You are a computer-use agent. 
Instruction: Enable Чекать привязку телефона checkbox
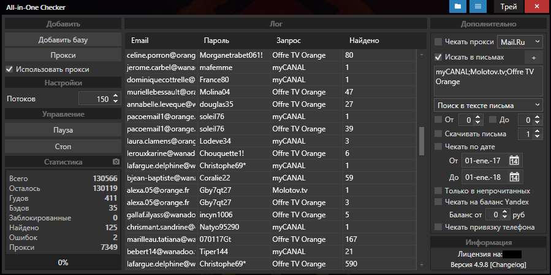438,227
